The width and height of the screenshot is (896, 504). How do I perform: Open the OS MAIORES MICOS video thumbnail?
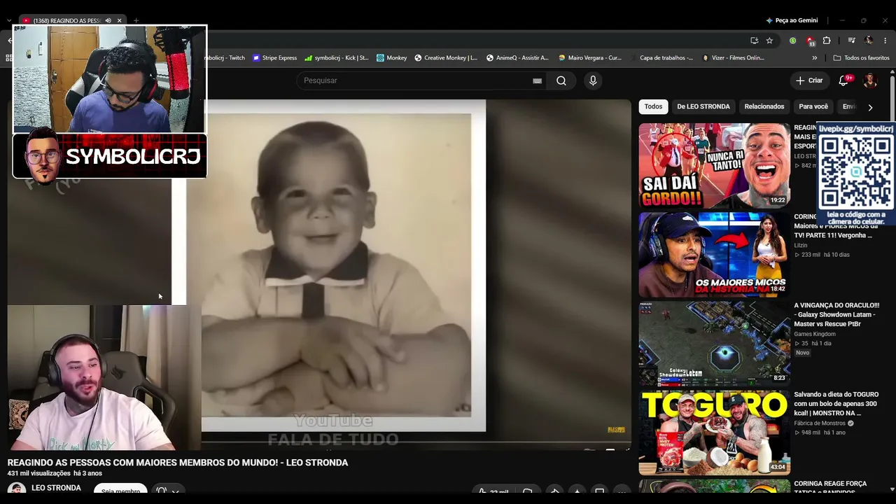coord(714,255)
